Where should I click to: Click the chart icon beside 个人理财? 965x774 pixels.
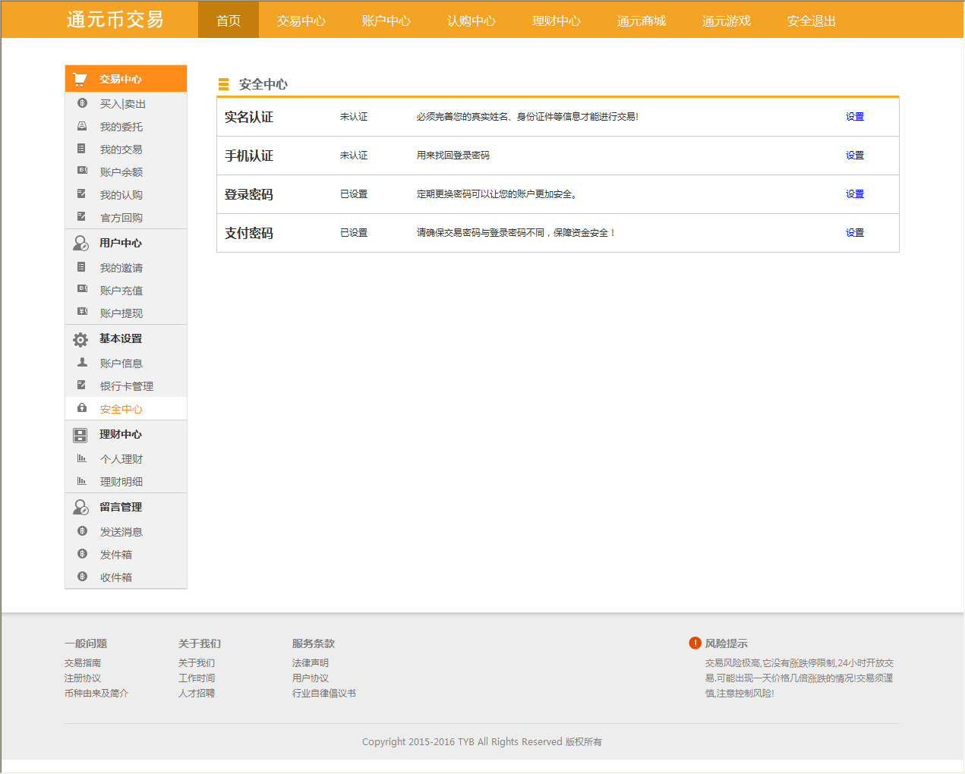click(82, 458)
